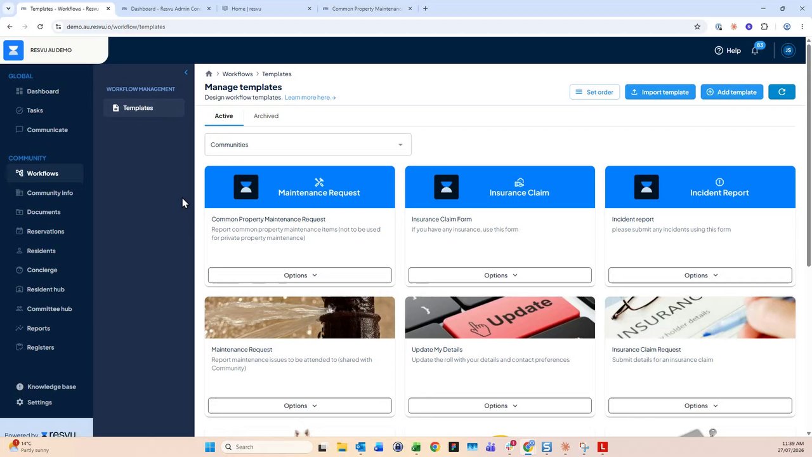Click Workflows in the breadcrumb
812x457 pixels.
click(x=237, y=74)
